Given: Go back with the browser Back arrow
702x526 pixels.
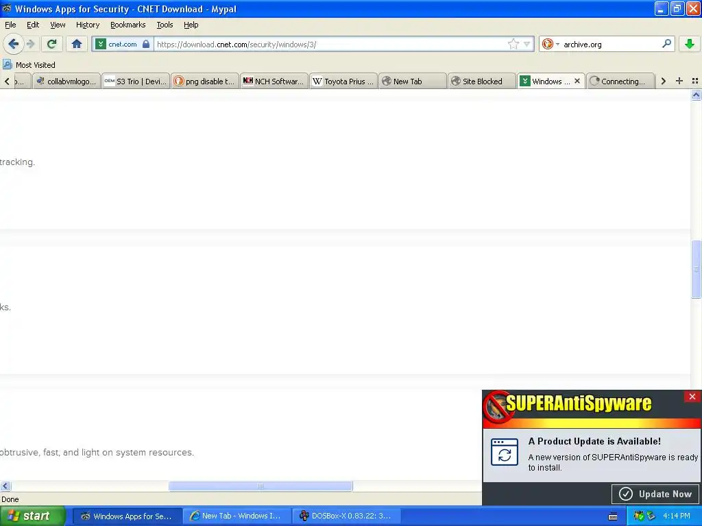Looking at the screenshot, I should (13, 44).
